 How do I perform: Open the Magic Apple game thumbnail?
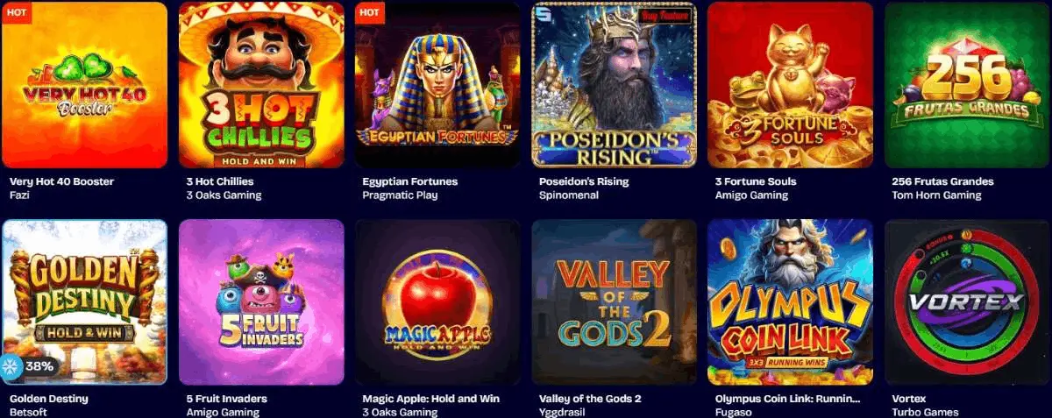pos(437,302)
